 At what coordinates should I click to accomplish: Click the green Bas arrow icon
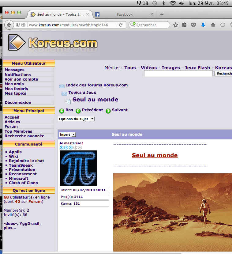(62, 111)
